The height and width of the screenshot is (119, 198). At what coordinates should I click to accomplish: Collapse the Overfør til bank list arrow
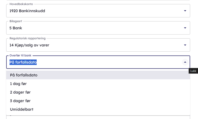pyautogui.click(x=185, y=62)
